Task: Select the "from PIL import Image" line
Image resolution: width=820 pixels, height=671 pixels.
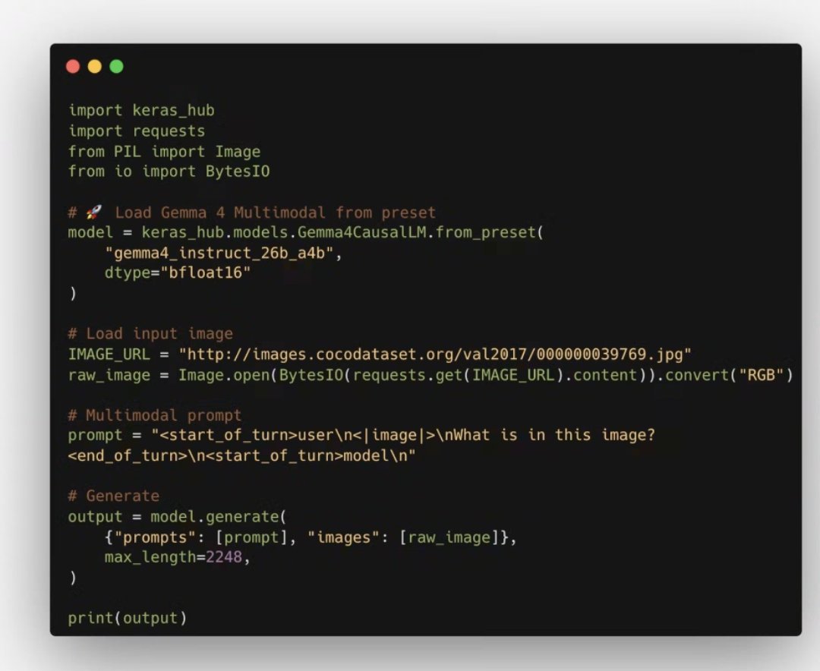Action: pyautogui.click(x=164, y=151)
